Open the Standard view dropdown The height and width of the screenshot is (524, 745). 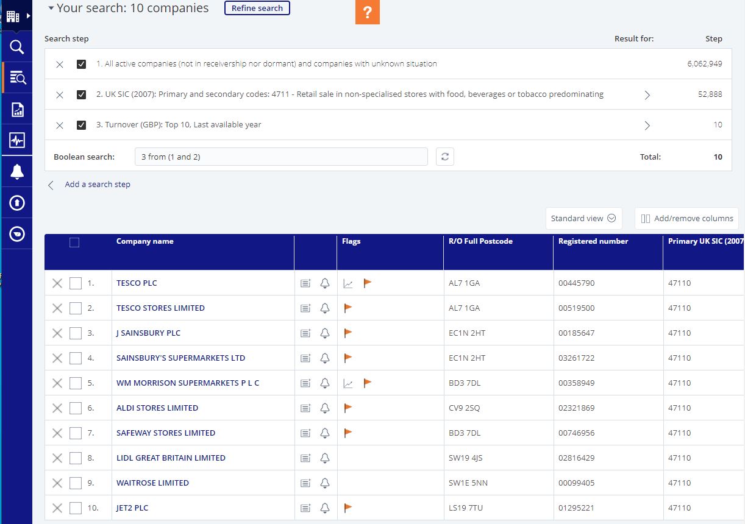click(x=583, y=219)
